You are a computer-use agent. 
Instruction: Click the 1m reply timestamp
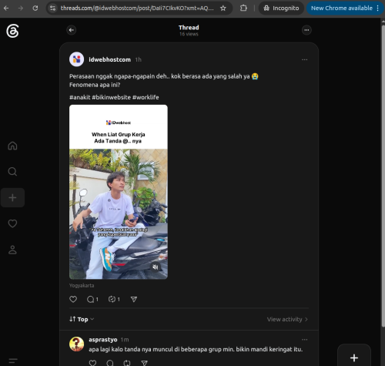tap(125, 340)
